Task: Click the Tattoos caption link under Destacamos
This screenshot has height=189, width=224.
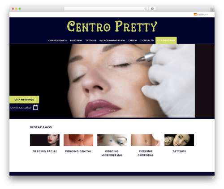Action: 179,151
